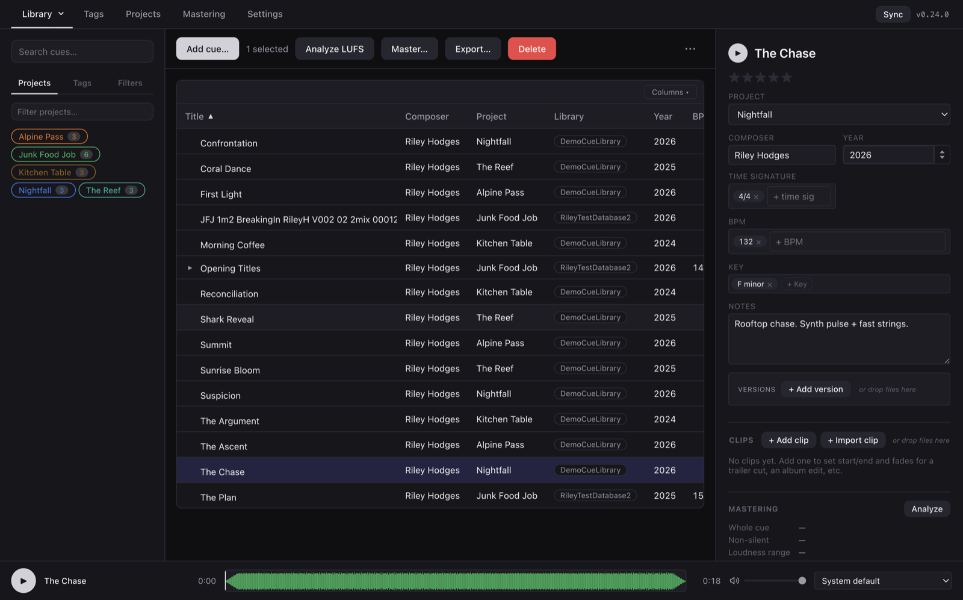963x600 pixels.
Task: Open the System default output dropdown
Action: point(882,581)
